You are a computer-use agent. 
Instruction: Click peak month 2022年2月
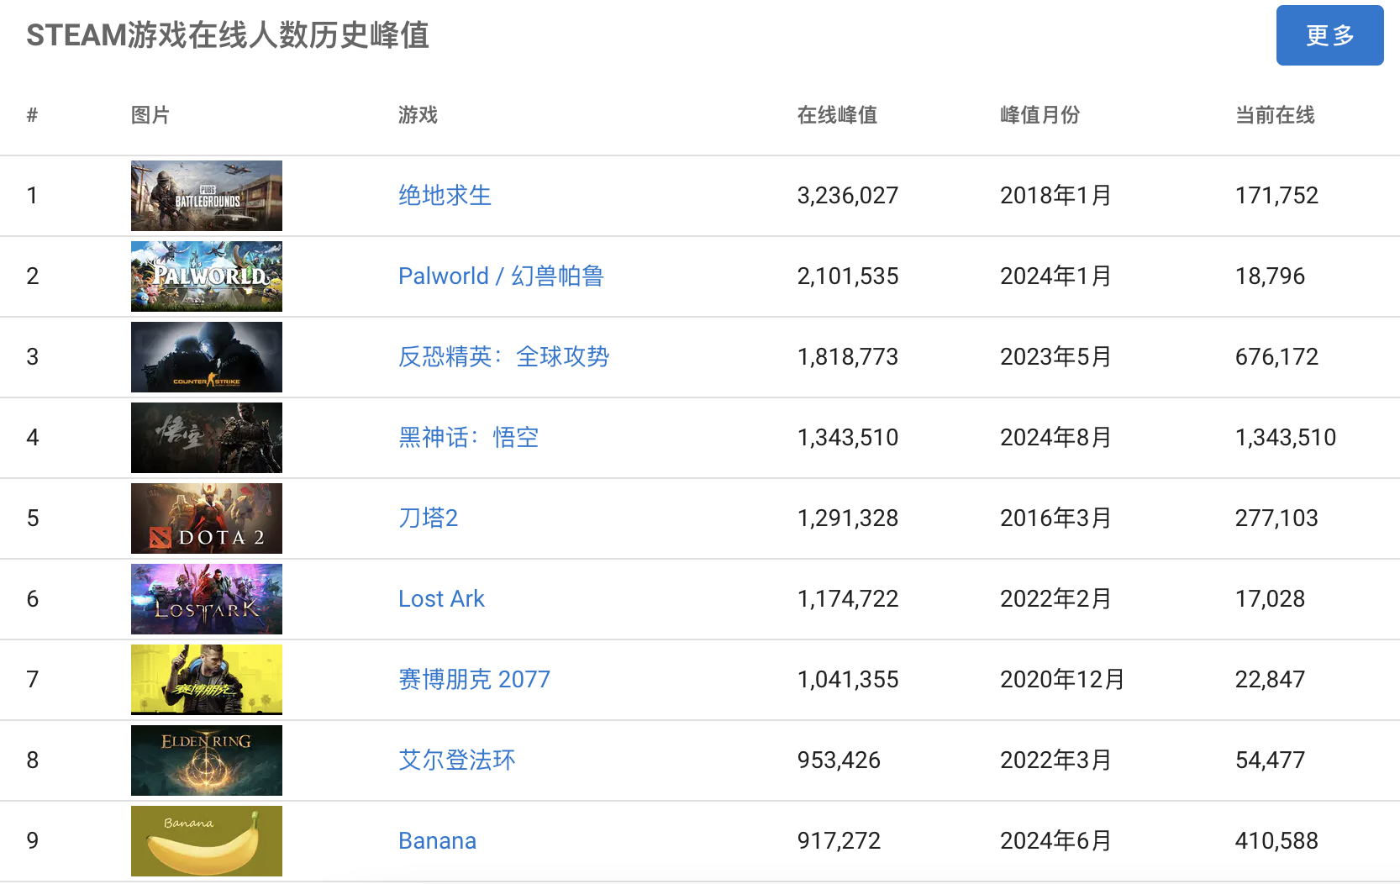(x=1055, y=598)
